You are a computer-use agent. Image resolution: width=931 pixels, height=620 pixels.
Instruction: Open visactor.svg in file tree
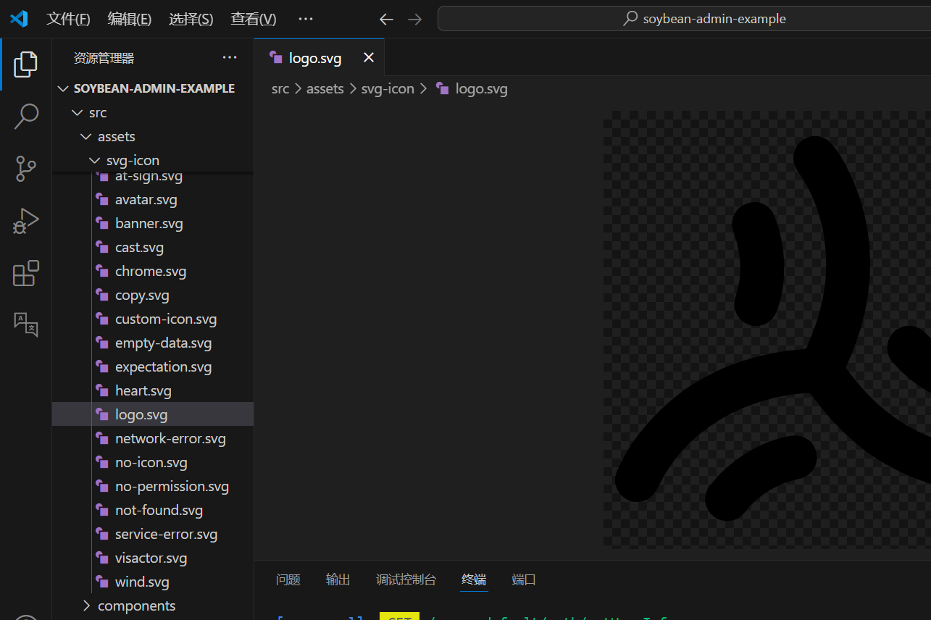[154, 558]
